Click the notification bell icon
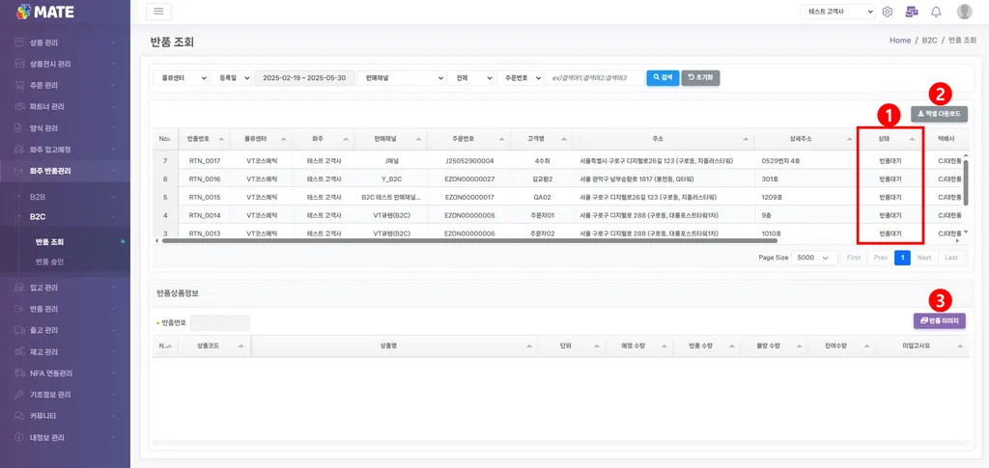This screenshot has width=989, height=468. click(x=936, y=12)
